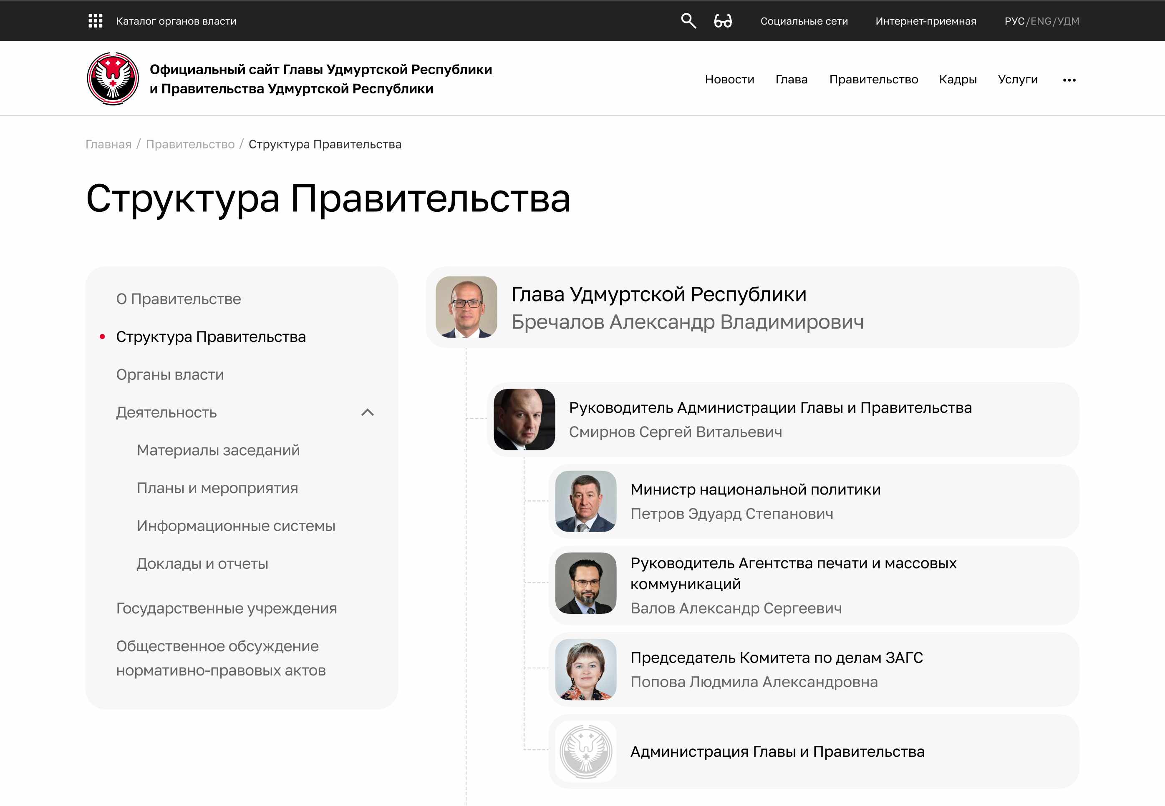Viewport: 1165px width, 806px height.
Task: Click photo of Бречалов Александр Владимирович
Action: pos(466,306)
